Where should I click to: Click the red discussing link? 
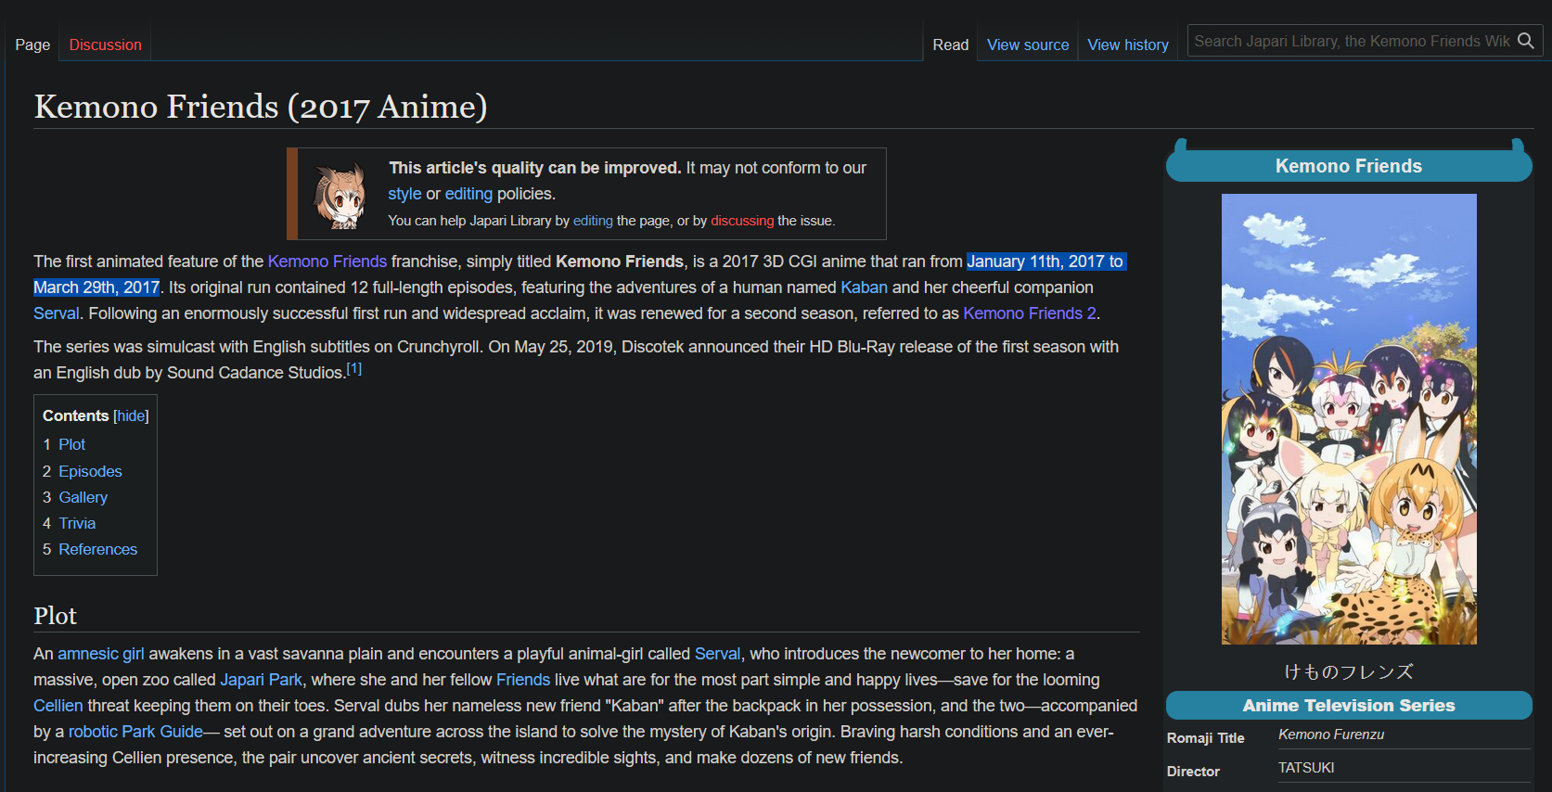click(741, 221)
